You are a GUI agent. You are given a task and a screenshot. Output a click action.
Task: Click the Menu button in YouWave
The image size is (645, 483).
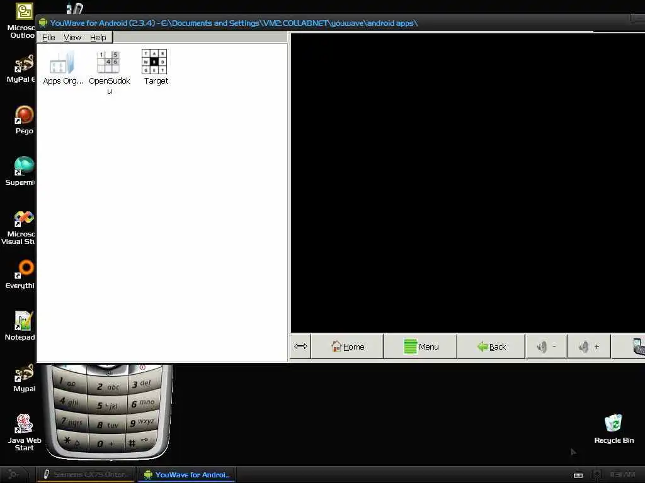click(420, 347)
